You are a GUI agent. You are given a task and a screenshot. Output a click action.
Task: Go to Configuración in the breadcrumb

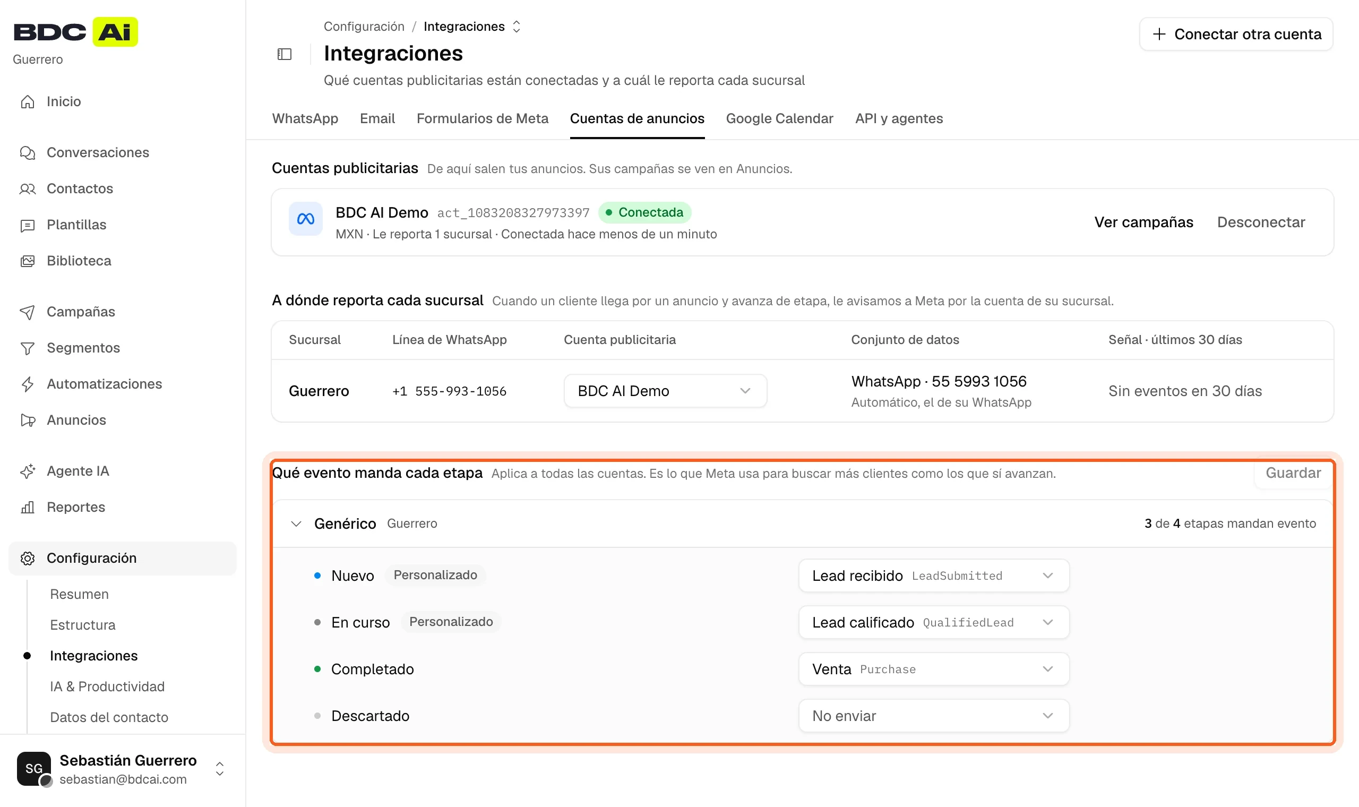[364, 27]
